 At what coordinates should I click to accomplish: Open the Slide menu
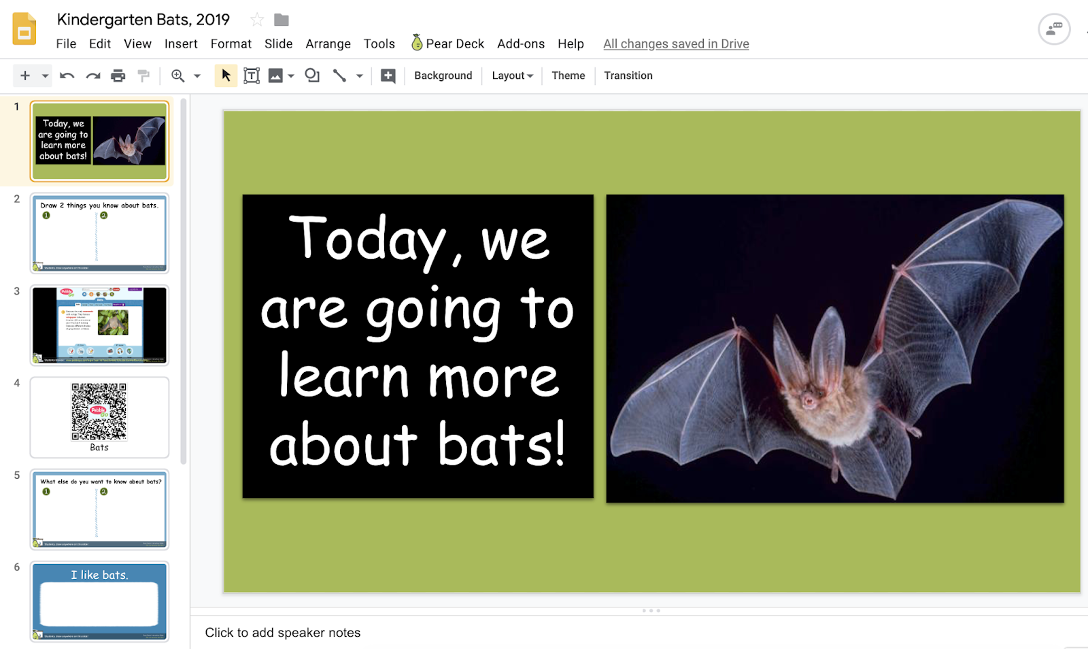(x=279, y=44)
